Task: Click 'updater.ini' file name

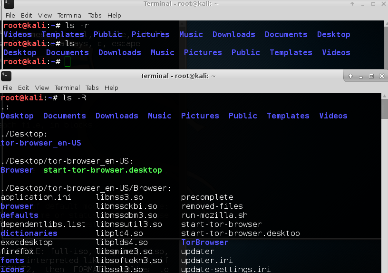Action: 207,260
